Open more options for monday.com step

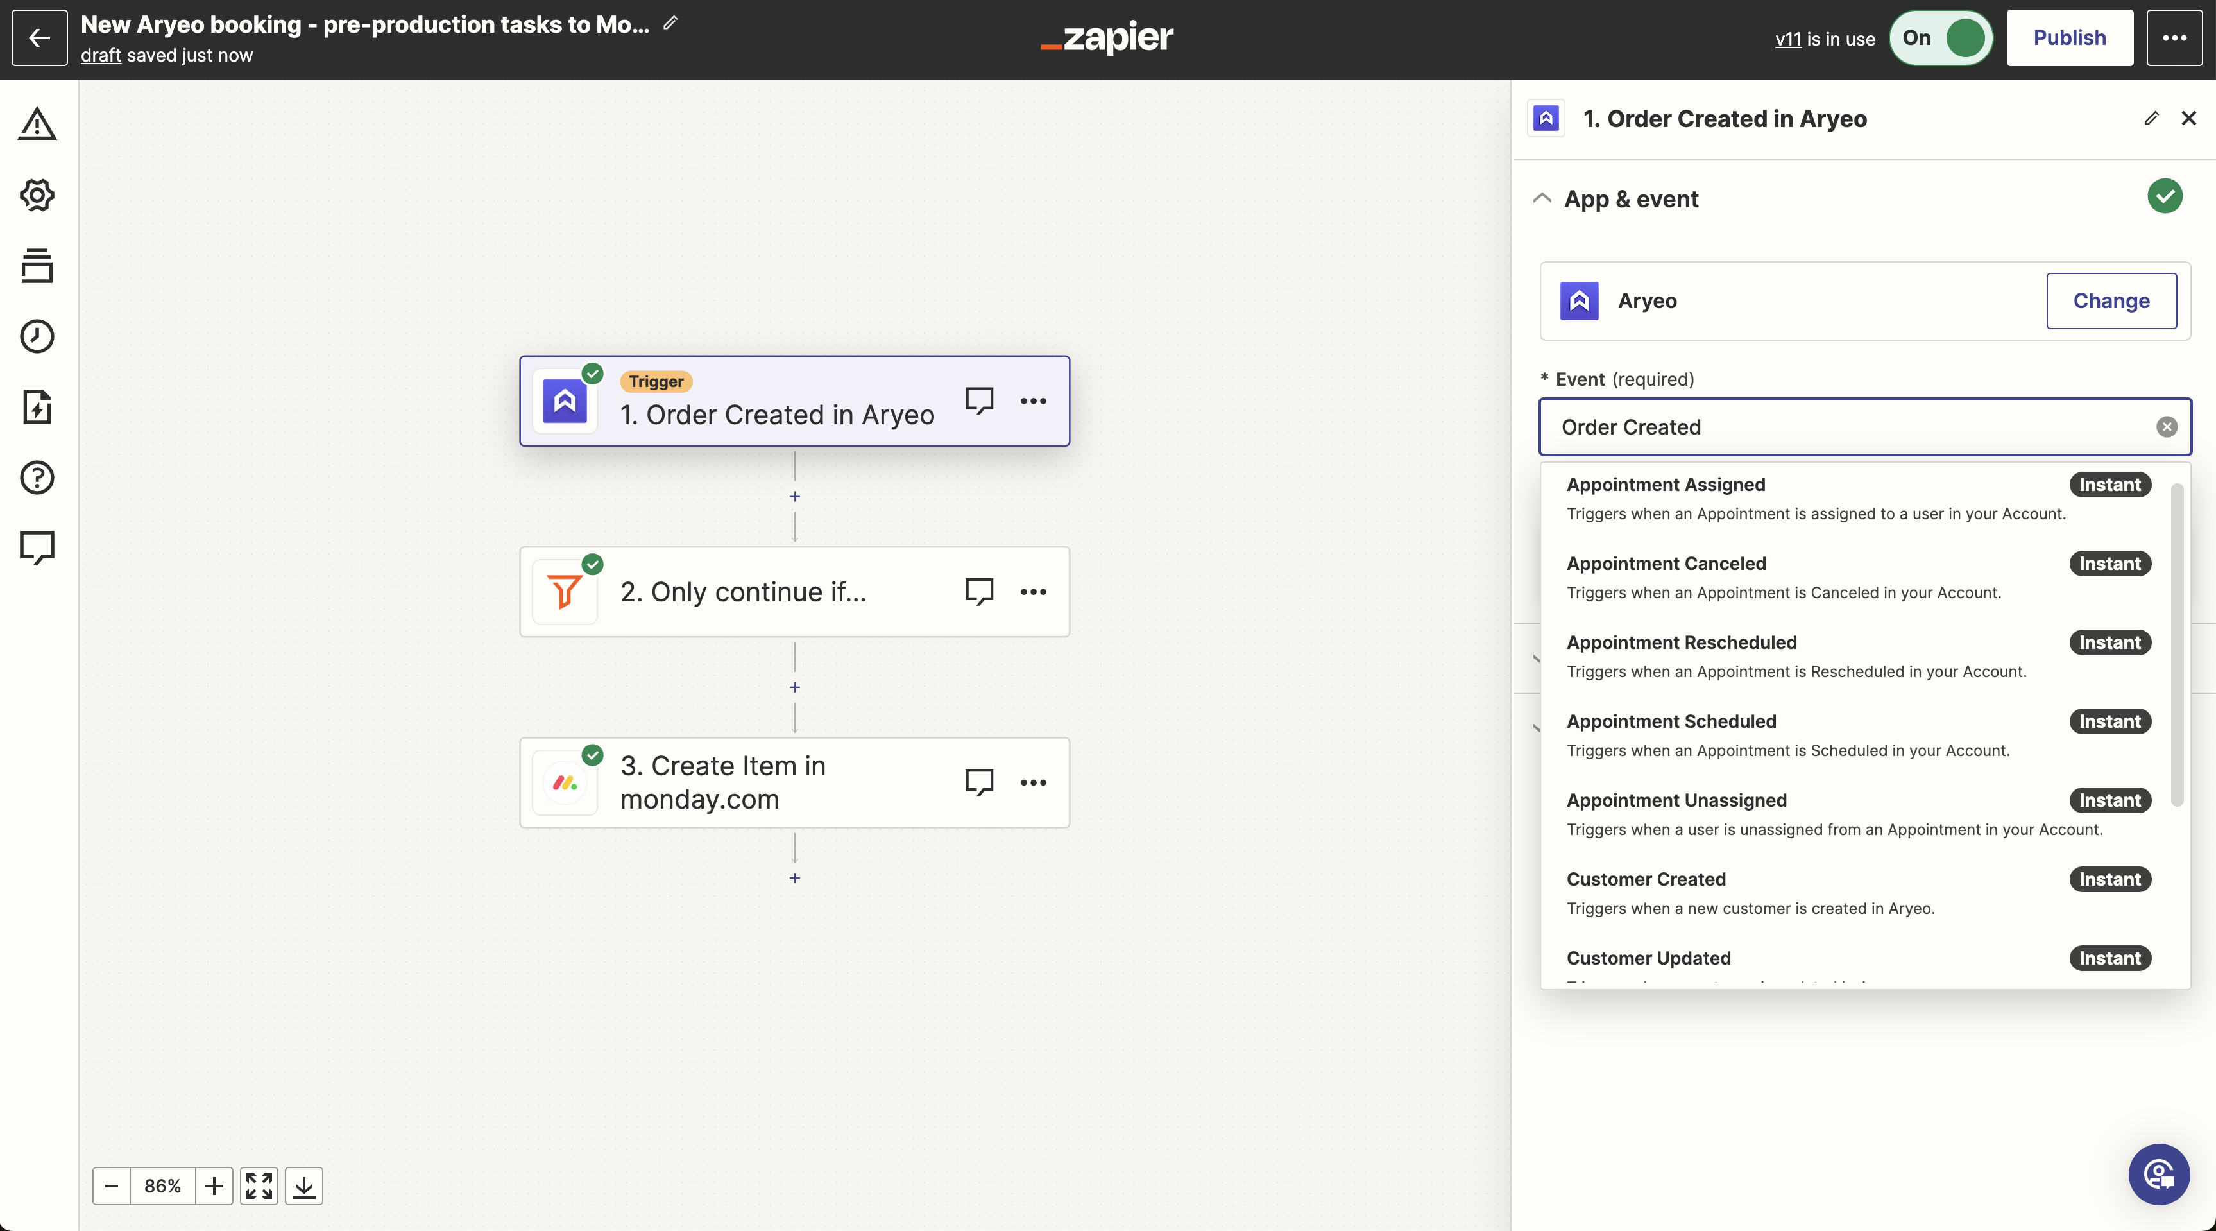1033,784
